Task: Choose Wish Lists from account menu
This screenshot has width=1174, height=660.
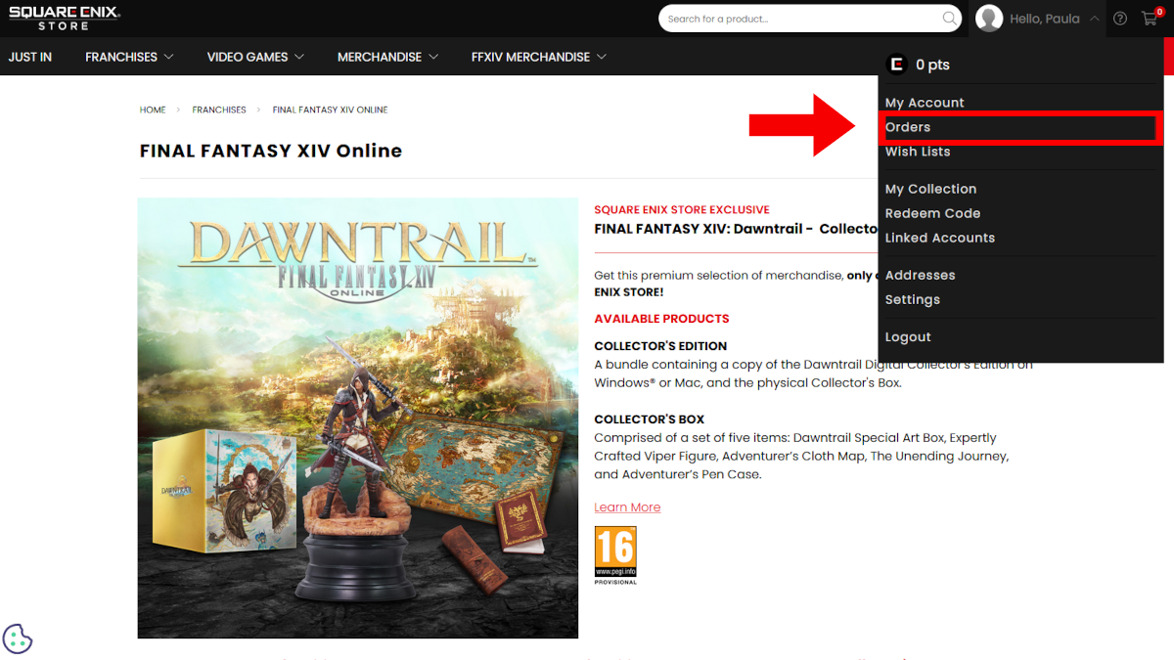Action: [918, 152]
